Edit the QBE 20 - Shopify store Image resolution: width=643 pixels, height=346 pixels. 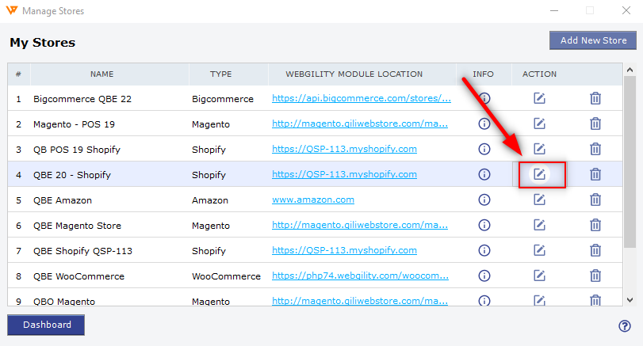tap(539, 174)
